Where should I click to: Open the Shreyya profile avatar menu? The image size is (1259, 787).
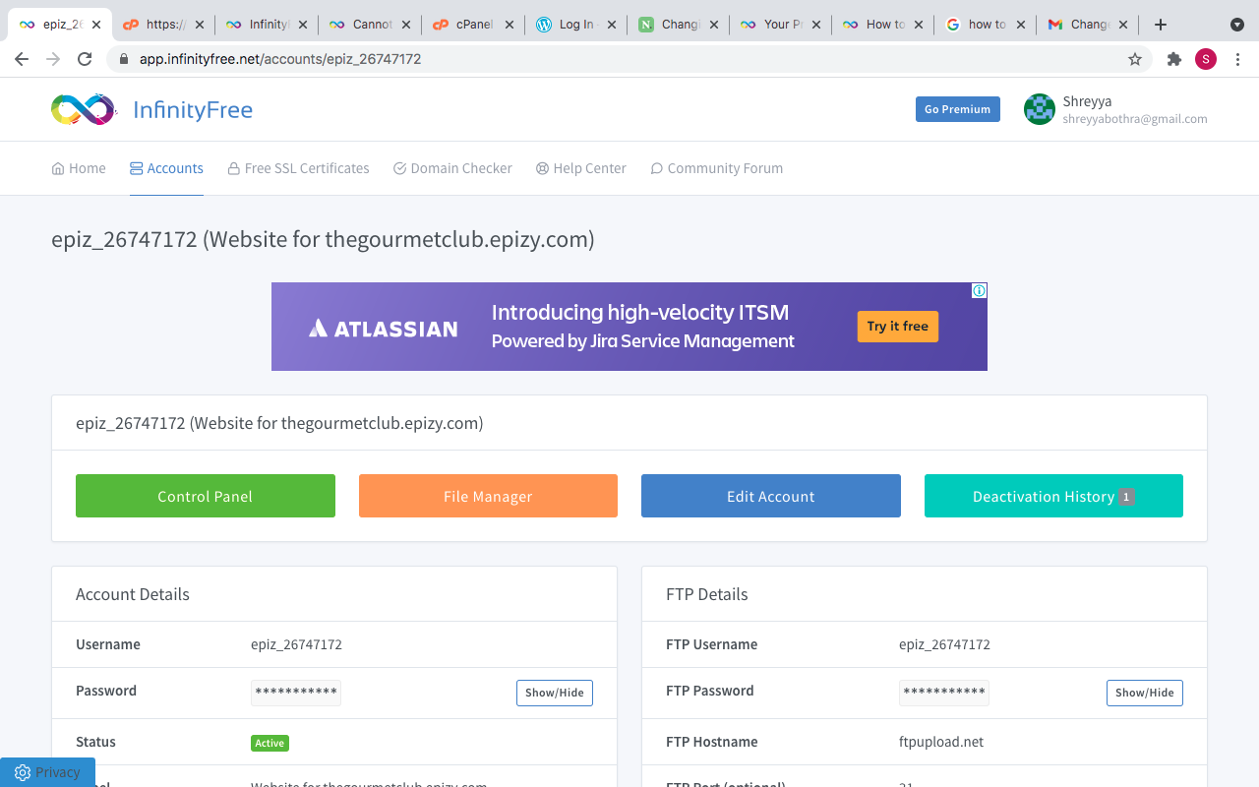(1039, 109)
